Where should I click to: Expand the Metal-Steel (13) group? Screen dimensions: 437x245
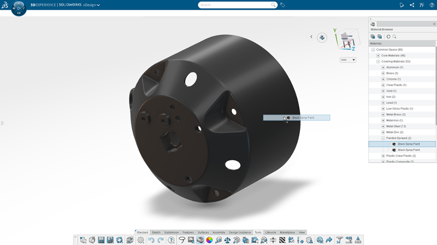[383, 126]
